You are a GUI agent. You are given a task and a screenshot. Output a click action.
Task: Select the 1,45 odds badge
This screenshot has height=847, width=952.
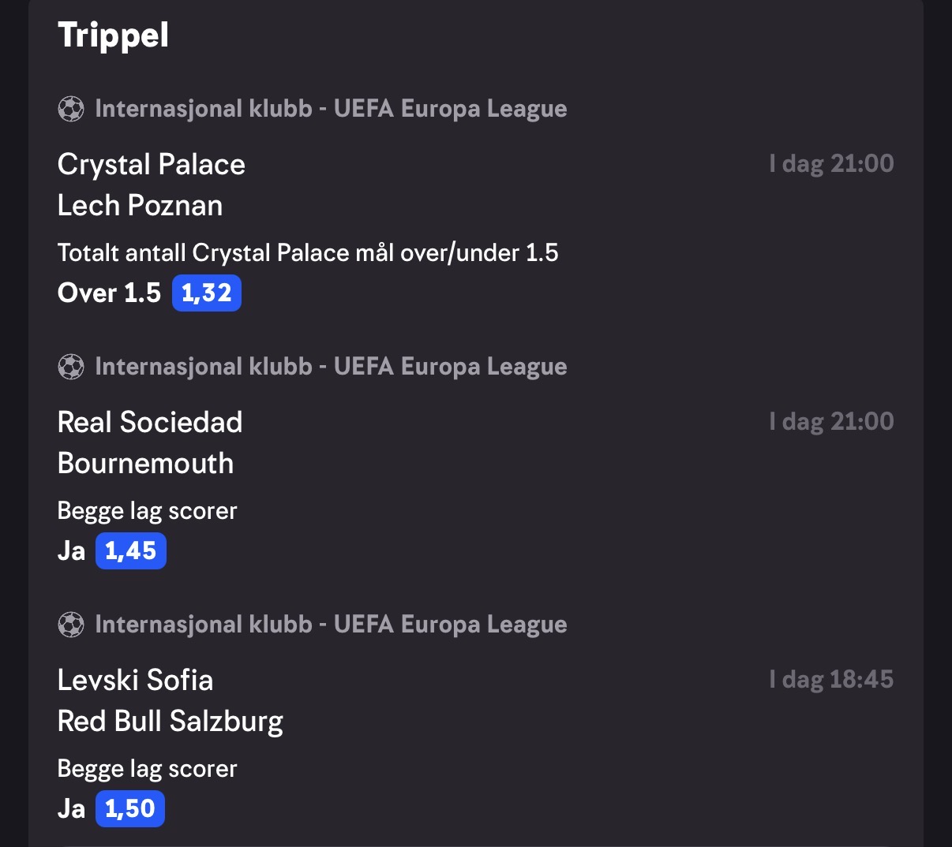pos(131,550)
